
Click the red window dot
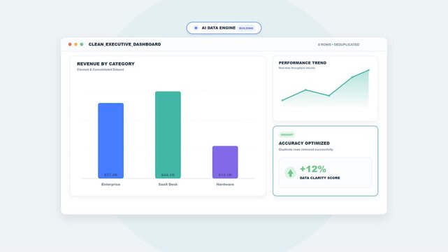coord(70,44)
